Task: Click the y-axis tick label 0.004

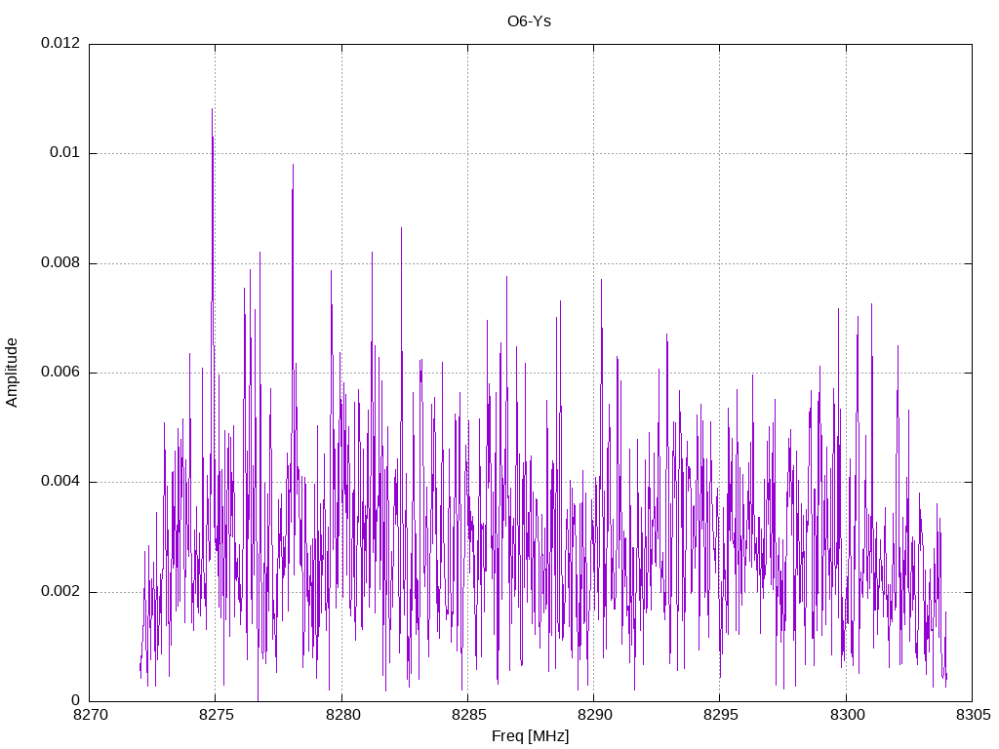Action: [x=60, y=482]
